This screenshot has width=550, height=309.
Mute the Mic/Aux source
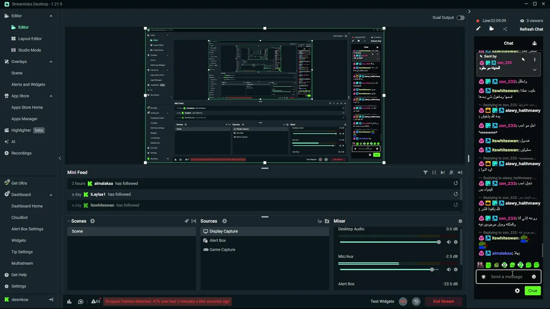coord(449,270)
